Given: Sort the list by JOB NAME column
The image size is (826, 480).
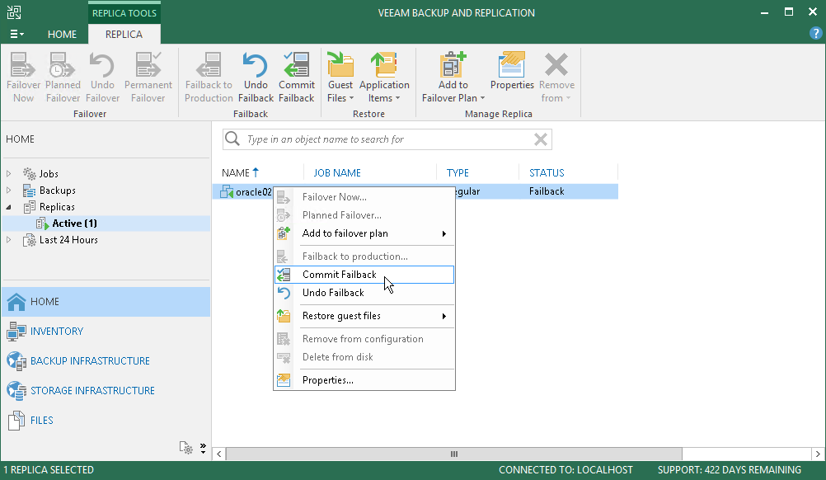Looking at the screenshot, I should pyautogui.click(x=337, y=173).
